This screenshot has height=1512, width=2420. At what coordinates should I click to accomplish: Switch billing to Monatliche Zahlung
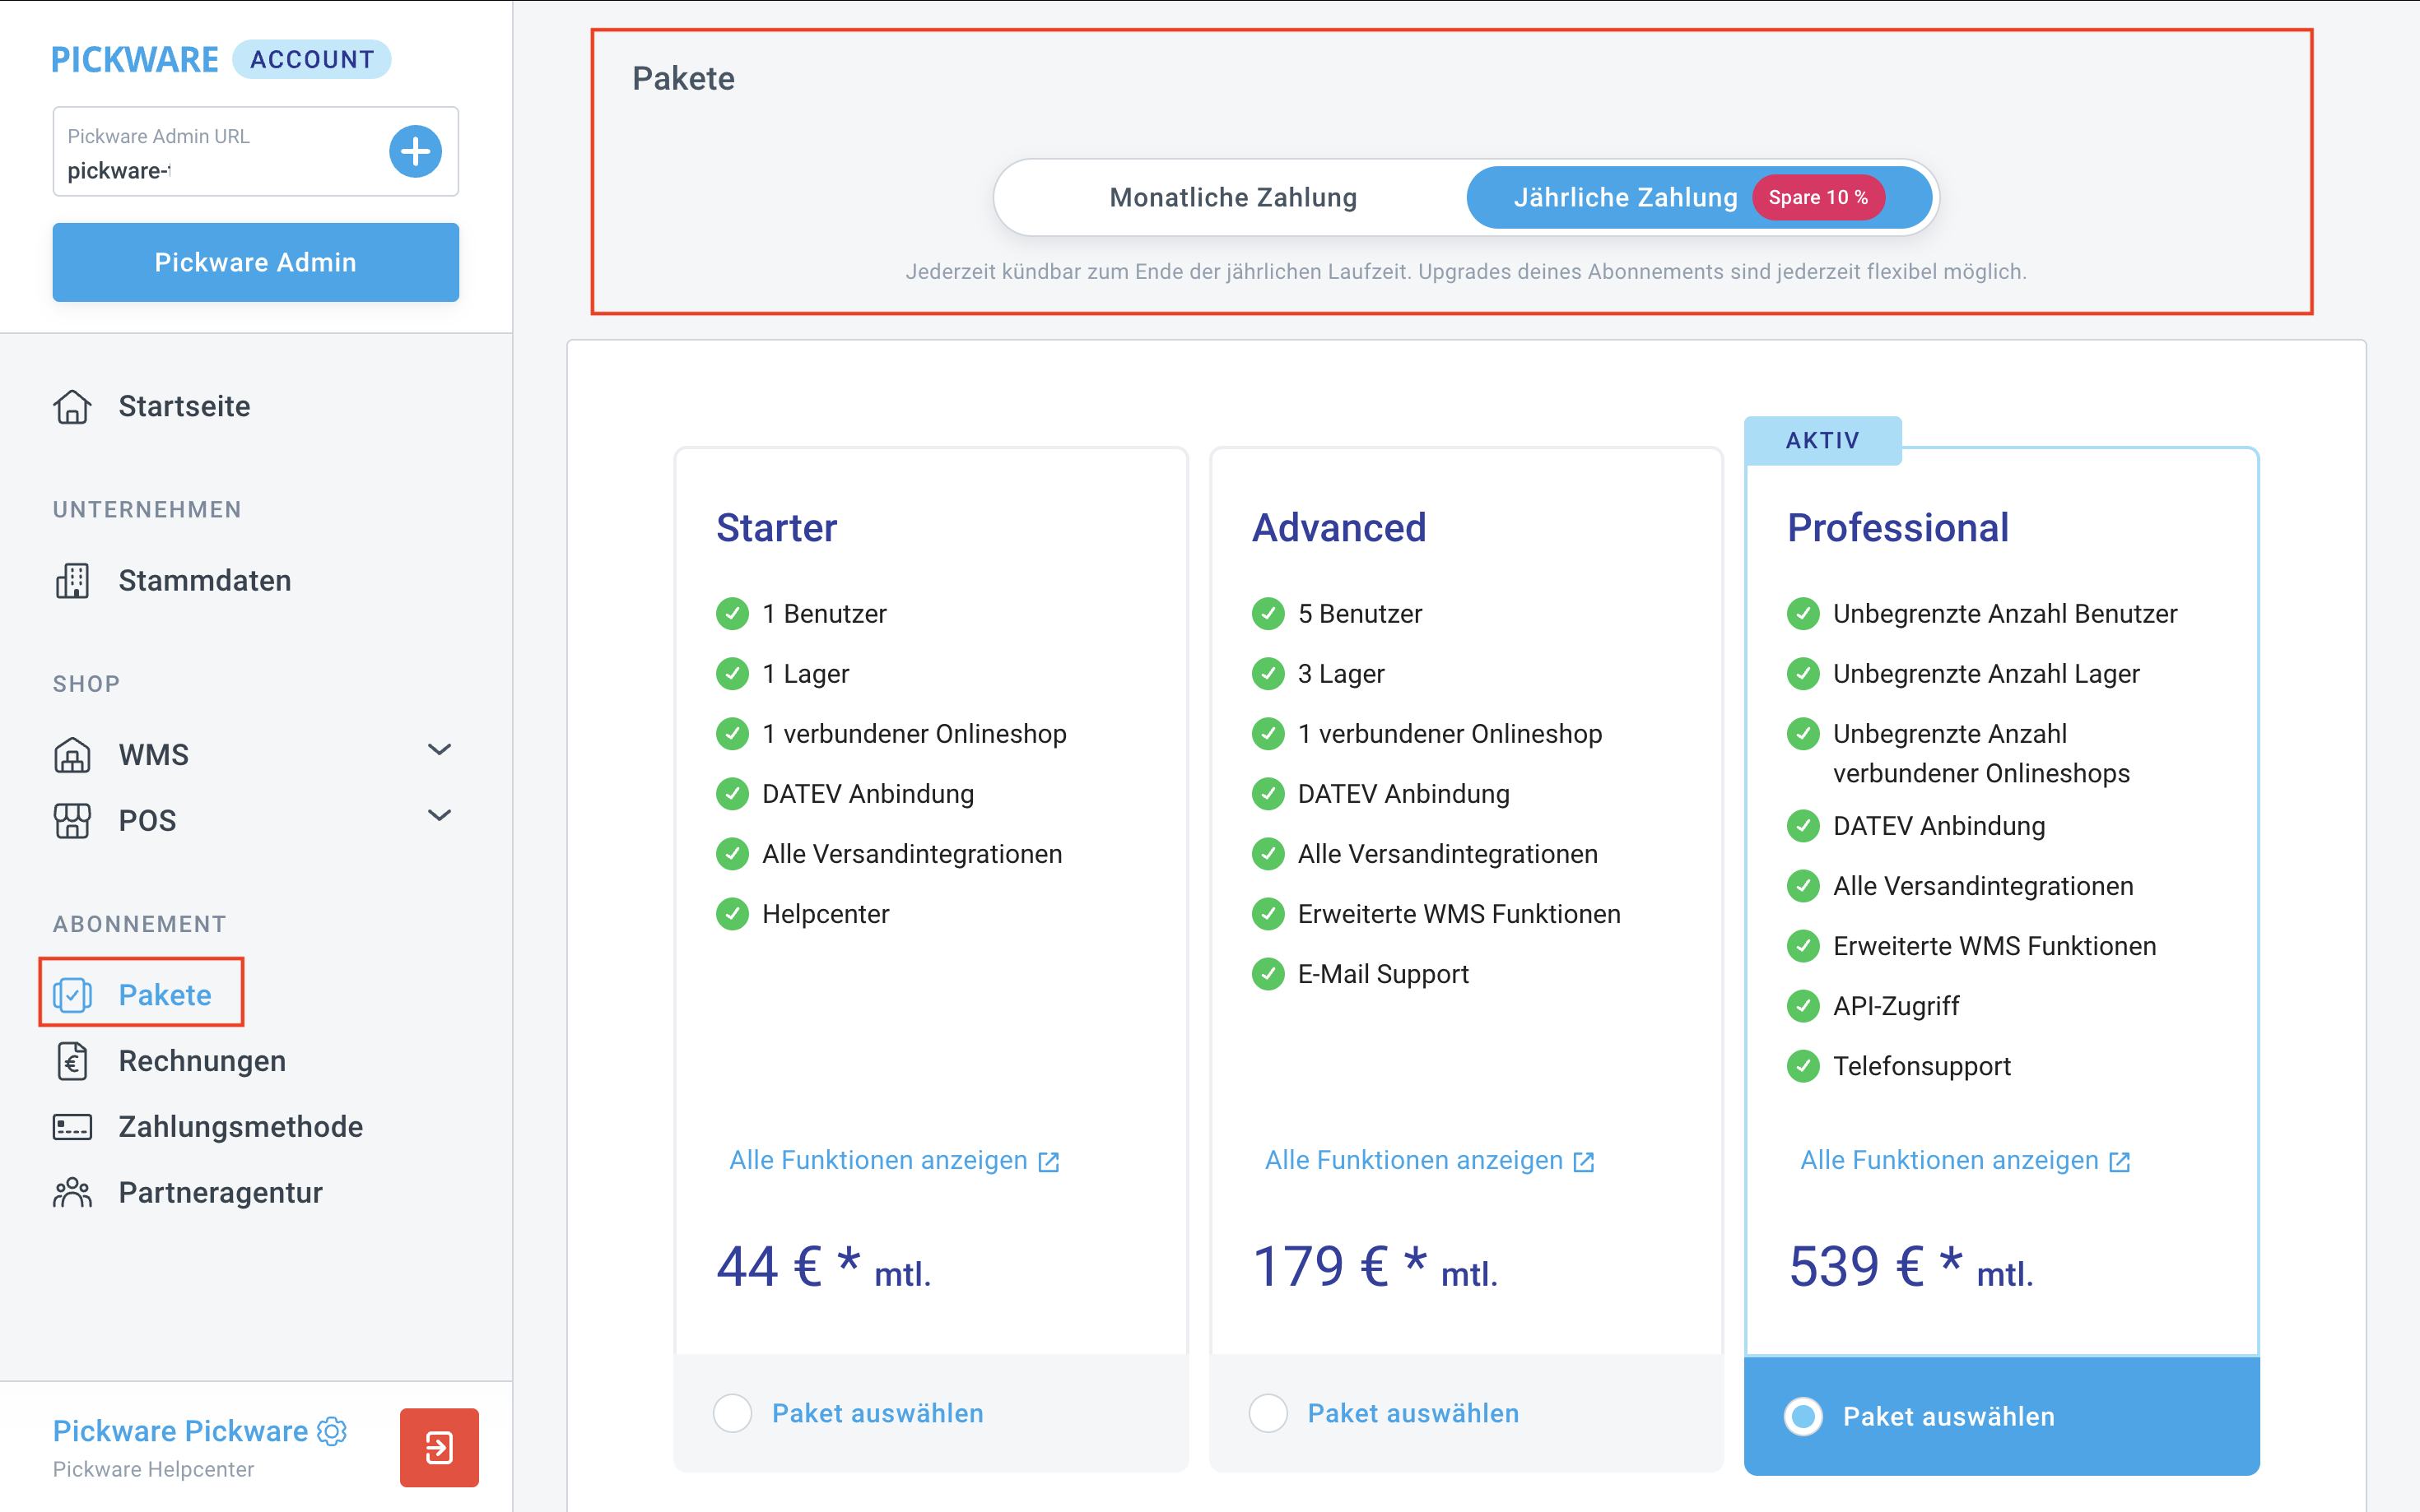pyautogui.click(x=1231, y=197)
